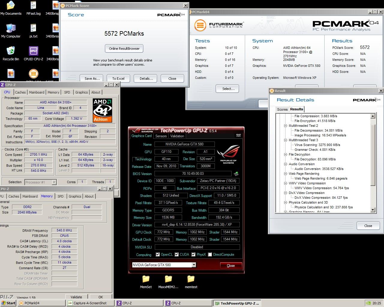
Task: Click Close in Result Details window
Action: [368, 226]
